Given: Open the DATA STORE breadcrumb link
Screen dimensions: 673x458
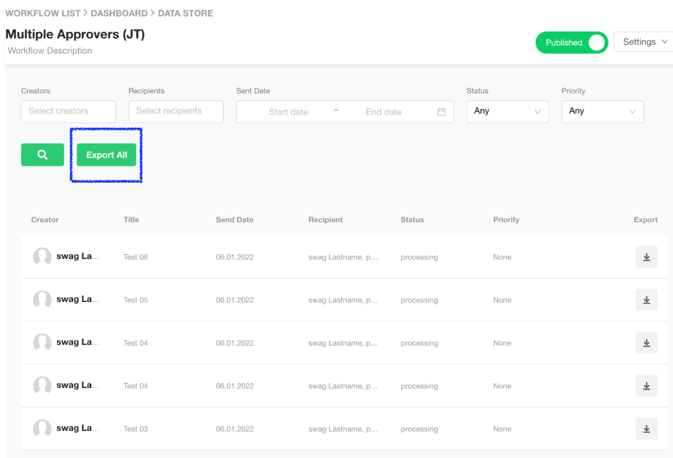Looking at the screenshot, I should (x=185, y=13).
